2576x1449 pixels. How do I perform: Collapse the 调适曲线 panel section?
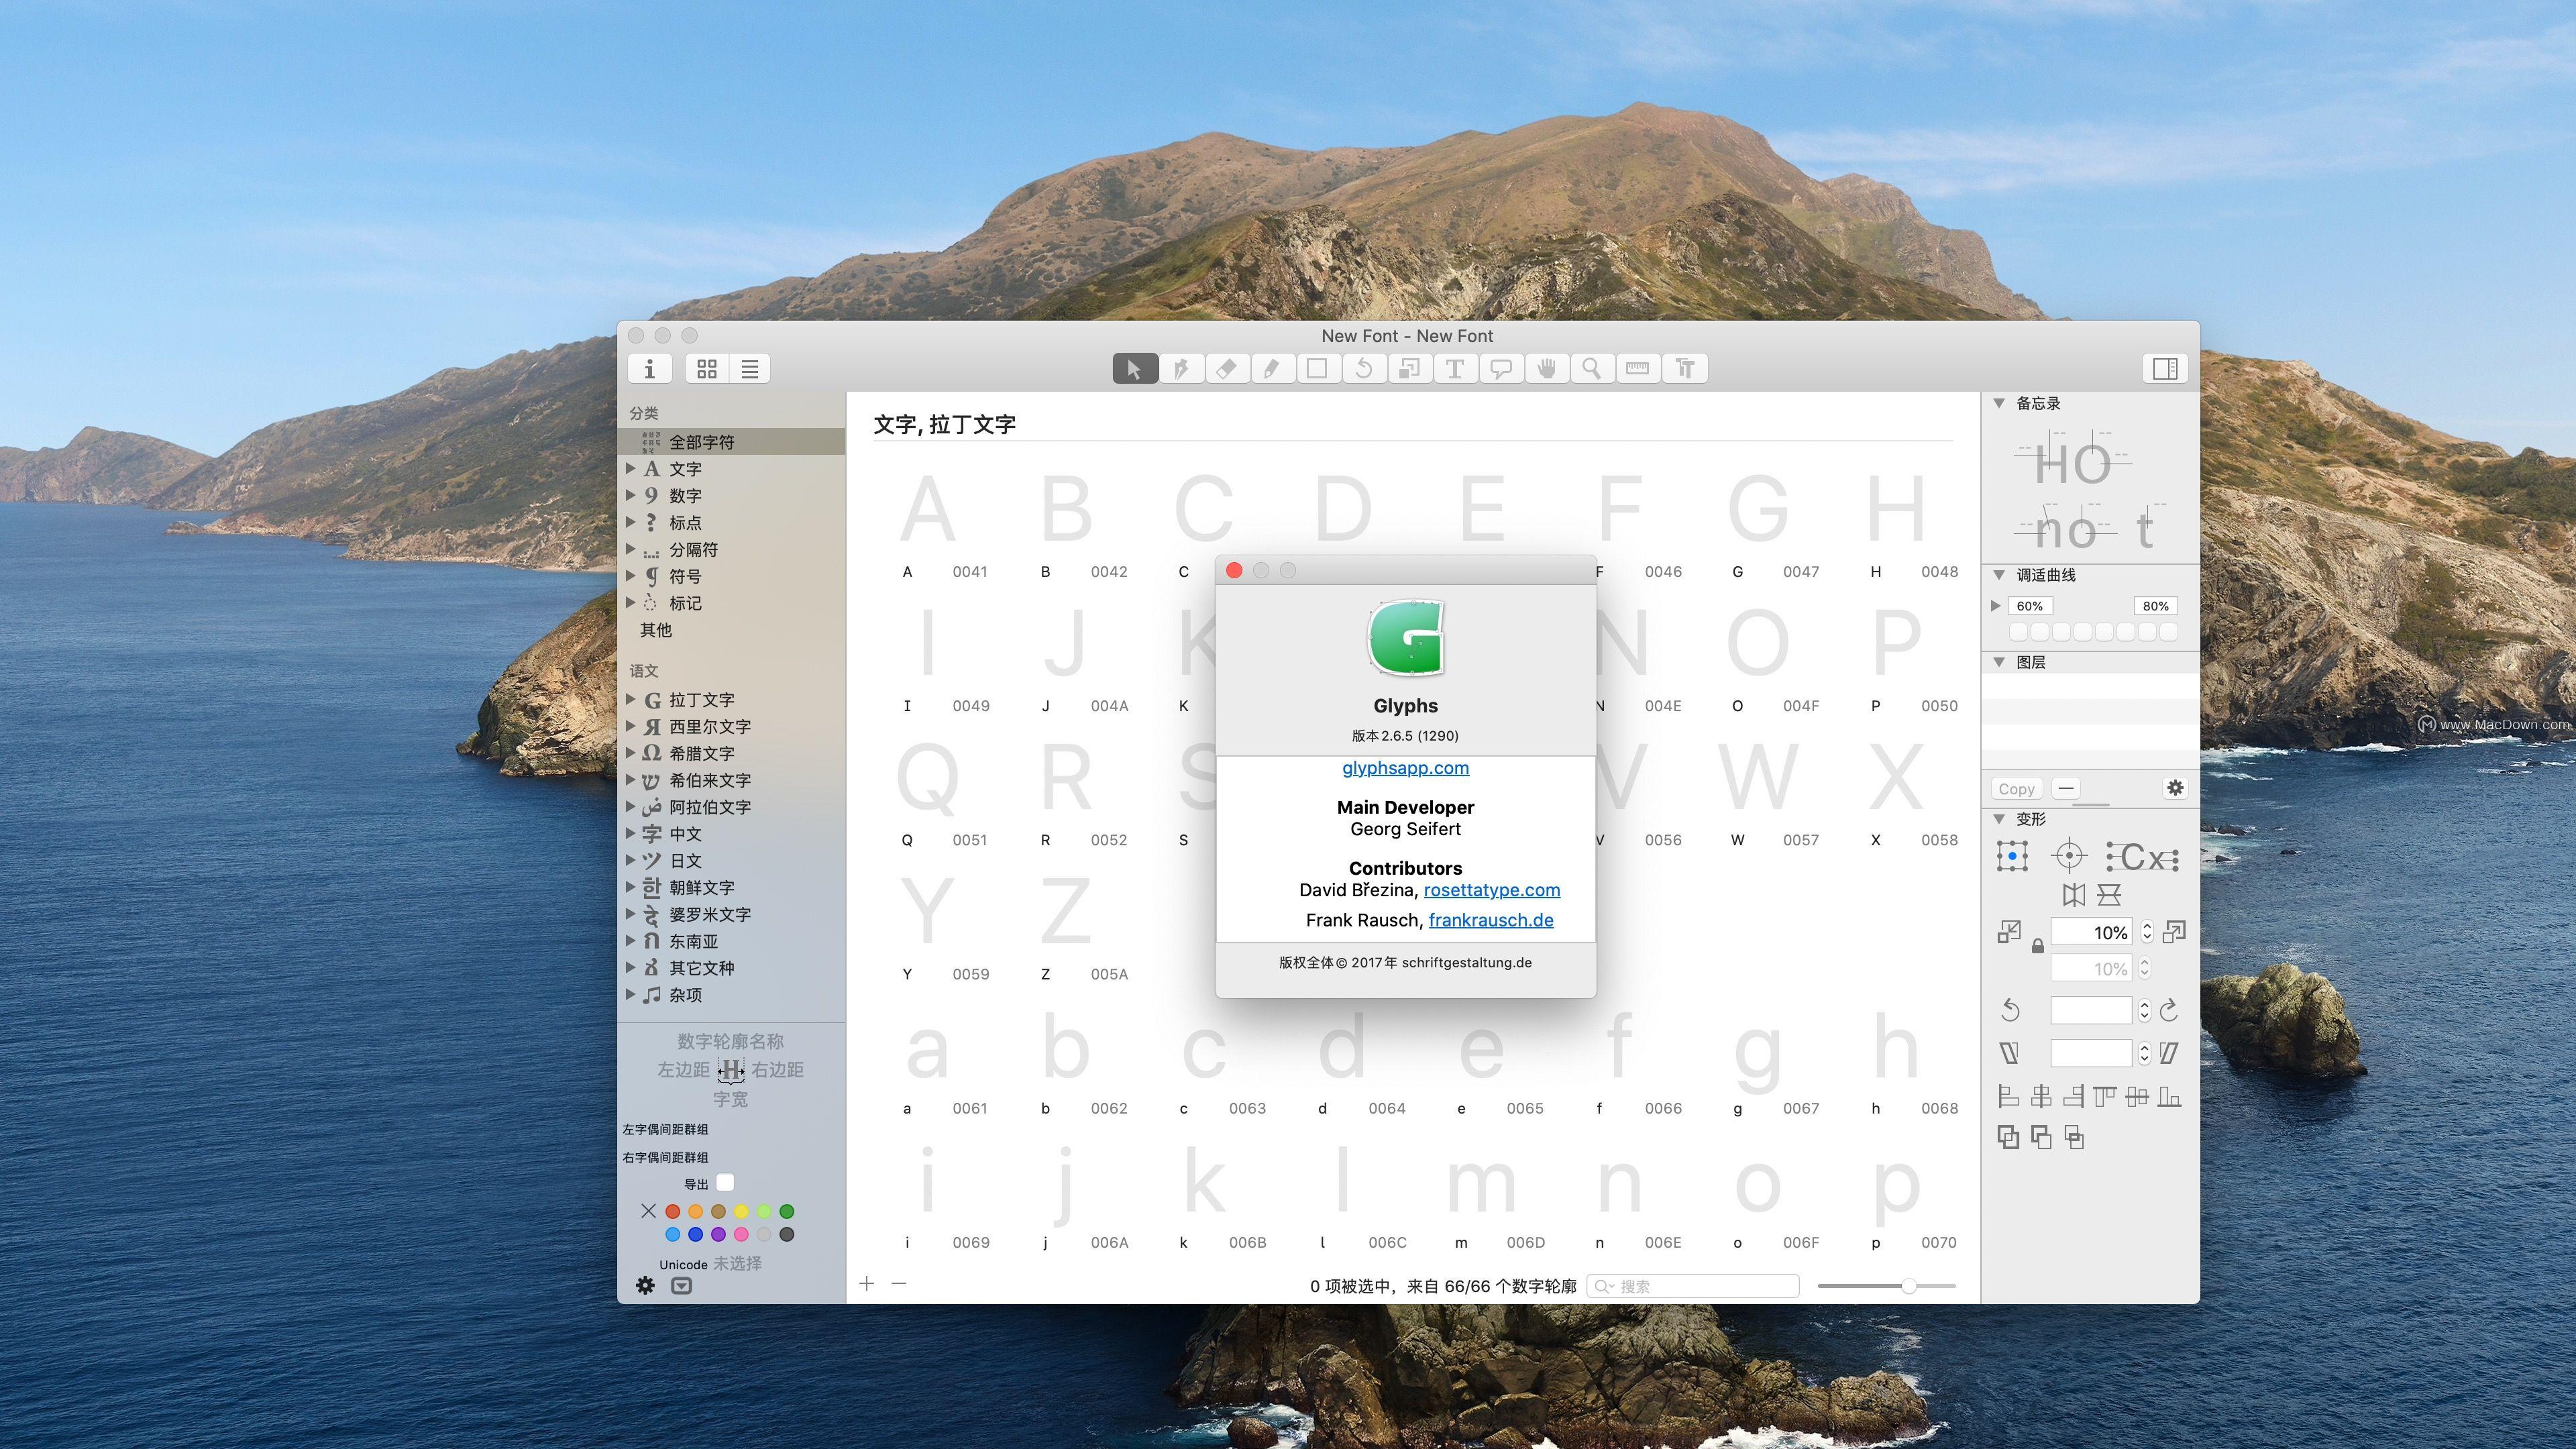[x=1999, y=575]
